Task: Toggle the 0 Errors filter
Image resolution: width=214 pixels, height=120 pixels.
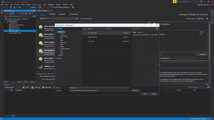Action: (x=26, y=88)
